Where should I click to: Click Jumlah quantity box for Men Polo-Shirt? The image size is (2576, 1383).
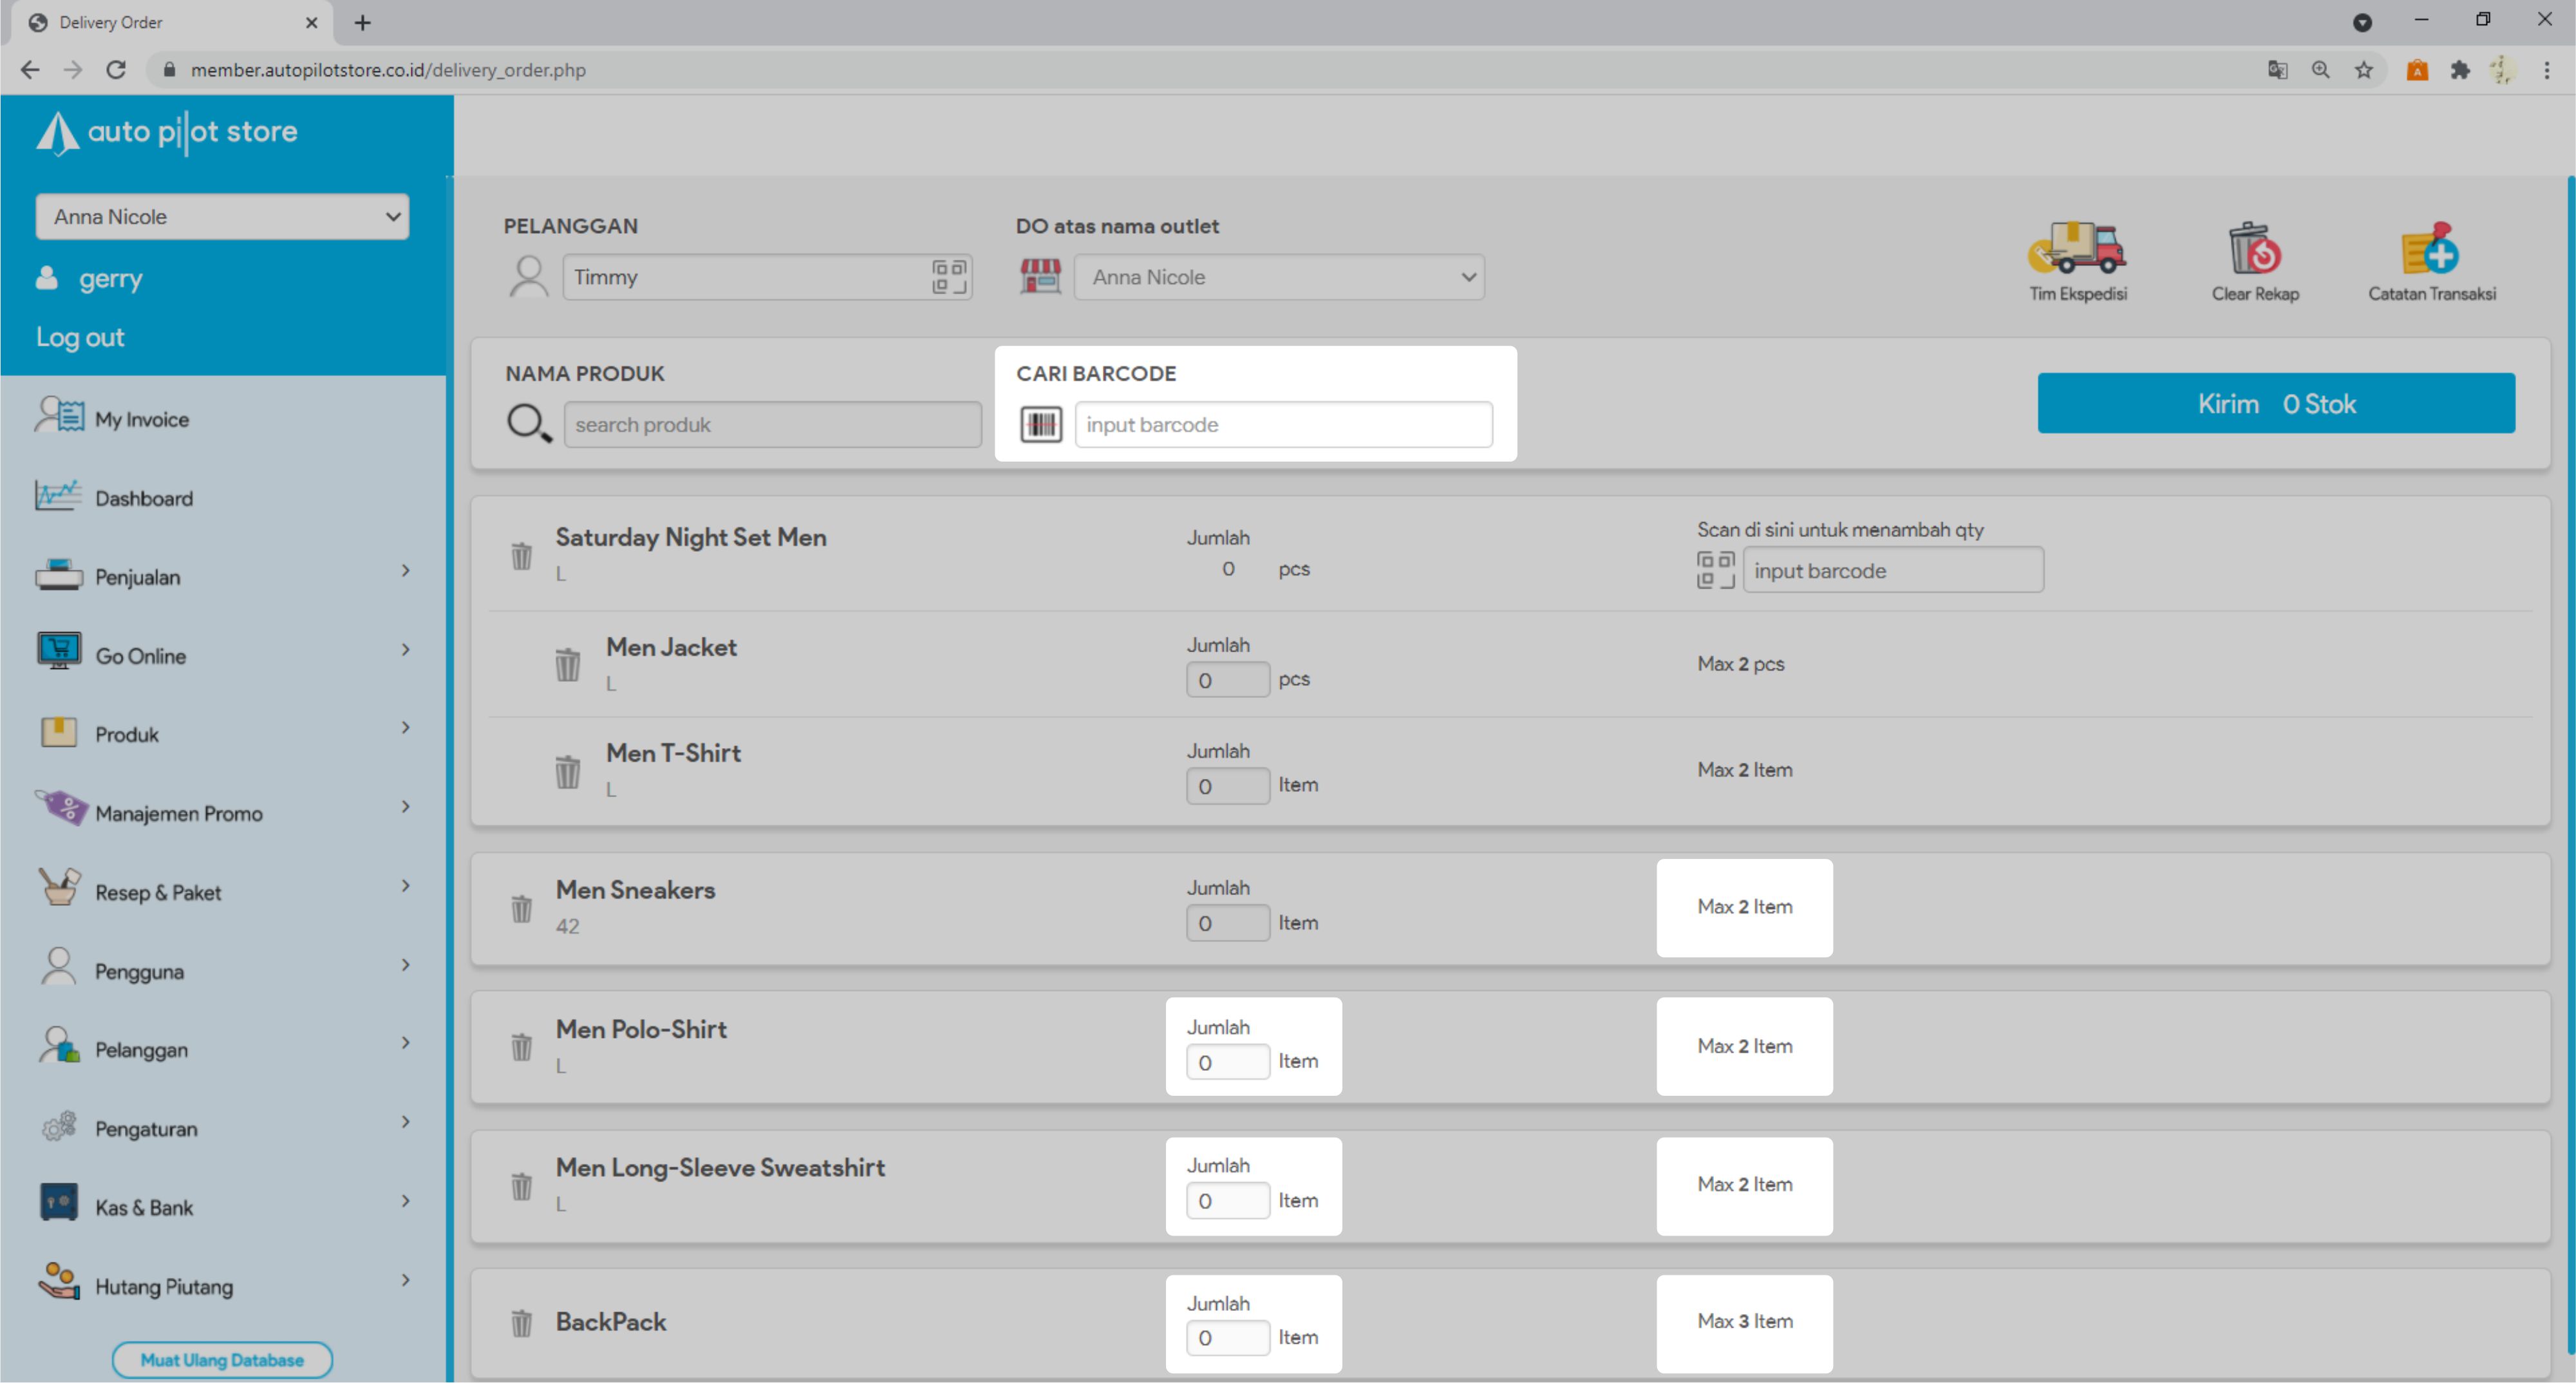pos(1227,1062)
